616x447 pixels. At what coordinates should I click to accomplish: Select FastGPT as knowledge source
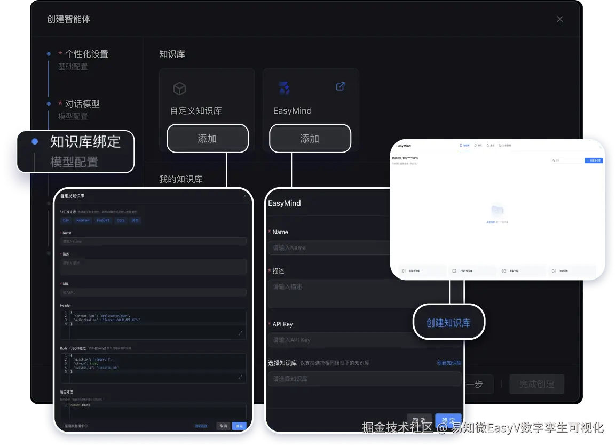point(104,220)
